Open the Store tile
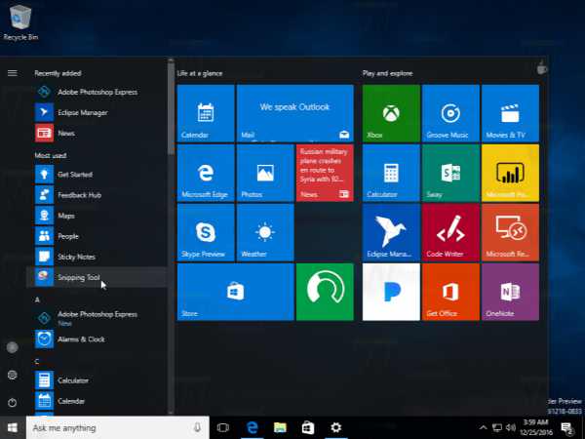Screen dimensions: 585x439 click(x=235, y=292)
